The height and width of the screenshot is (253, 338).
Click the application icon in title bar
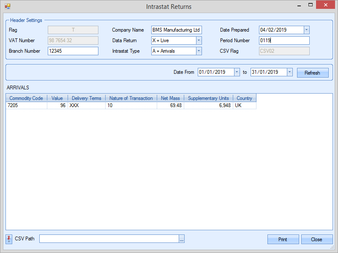pyautogui.click(x=7, y=6)
